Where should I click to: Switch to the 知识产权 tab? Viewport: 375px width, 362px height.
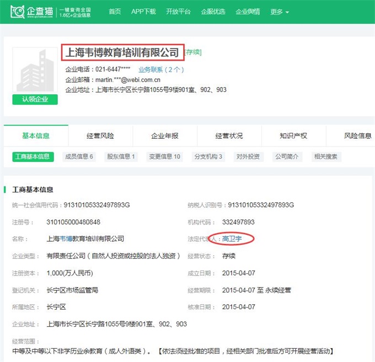pyautogui.click(x=293, y=136)
